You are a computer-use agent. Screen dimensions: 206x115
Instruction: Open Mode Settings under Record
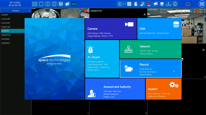tap(145, 69)
